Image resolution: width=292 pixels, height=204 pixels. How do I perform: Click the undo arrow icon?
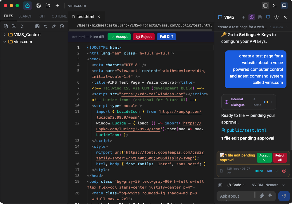coord(46,26)
